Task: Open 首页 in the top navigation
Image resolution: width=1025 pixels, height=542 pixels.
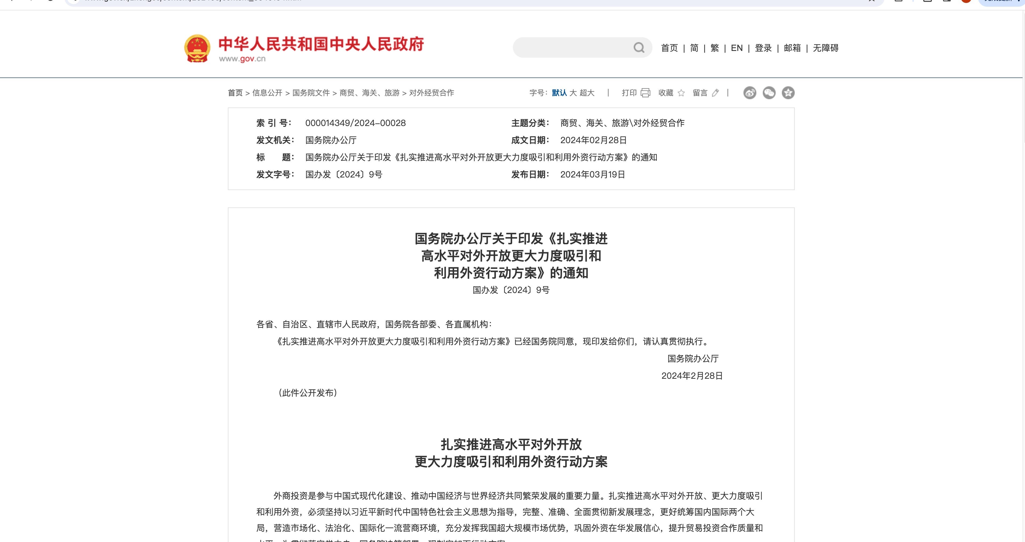Action: [669, 48]
